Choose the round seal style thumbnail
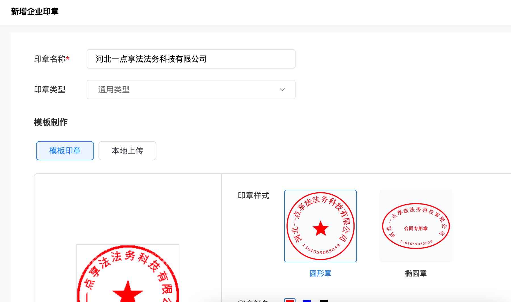The image size is (511, 302). [x=321, y=226]
